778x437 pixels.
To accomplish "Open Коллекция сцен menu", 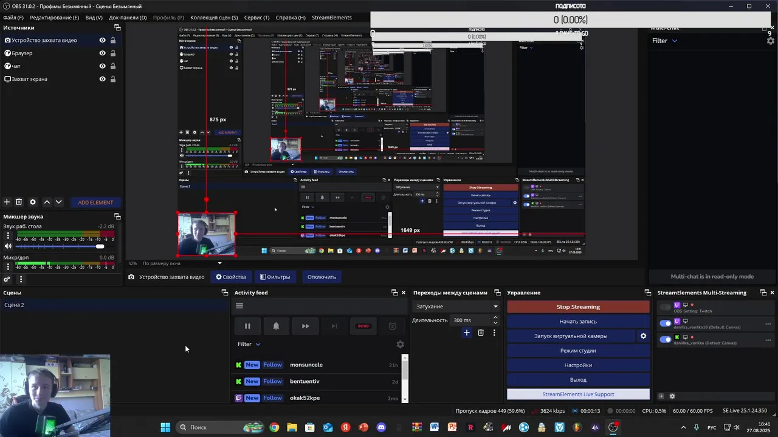I will click(x=214, y=18).
